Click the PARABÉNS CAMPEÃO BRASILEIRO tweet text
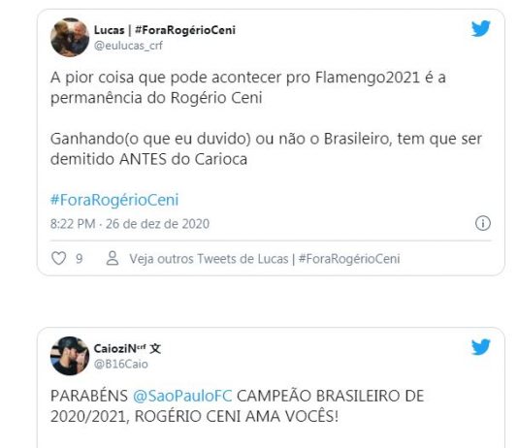 pos(238,406)
